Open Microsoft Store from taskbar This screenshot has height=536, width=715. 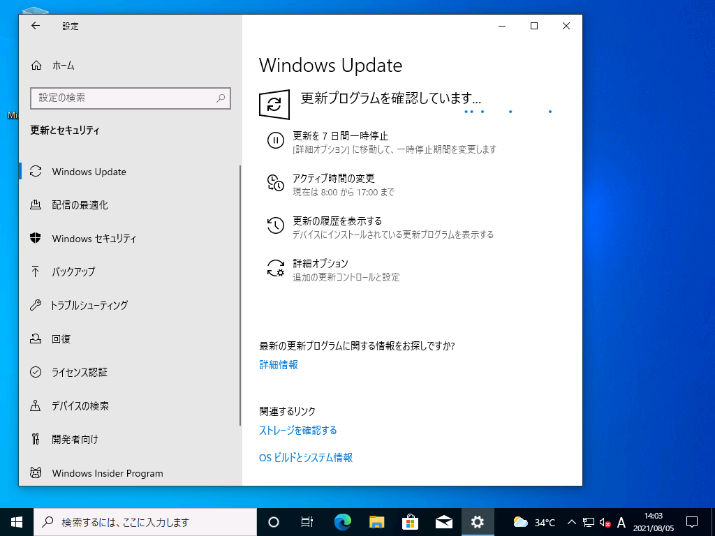coord(410,522)
